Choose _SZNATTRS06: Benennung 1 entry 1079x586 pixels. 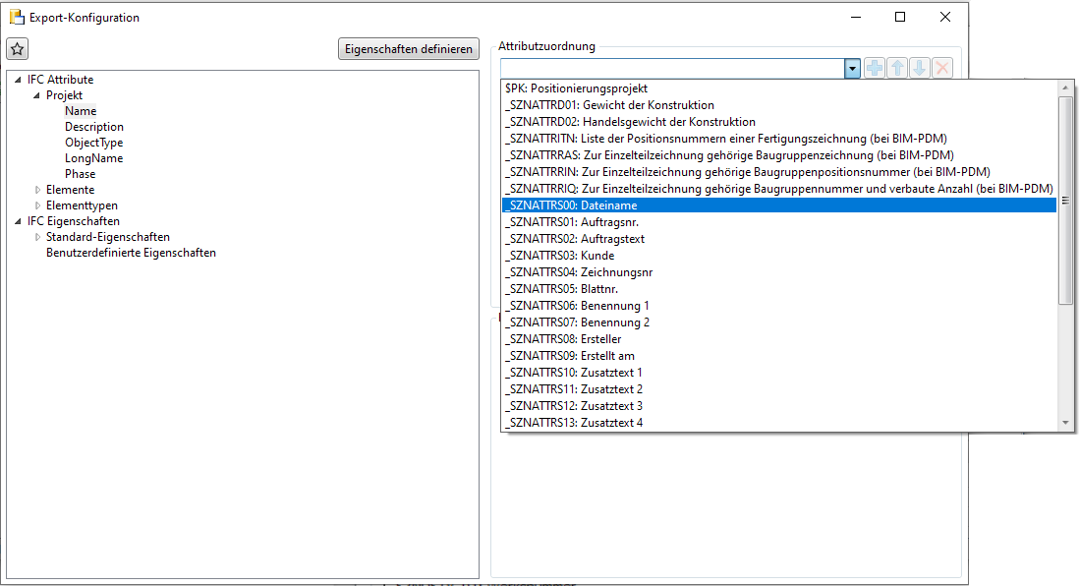point(779,306)
